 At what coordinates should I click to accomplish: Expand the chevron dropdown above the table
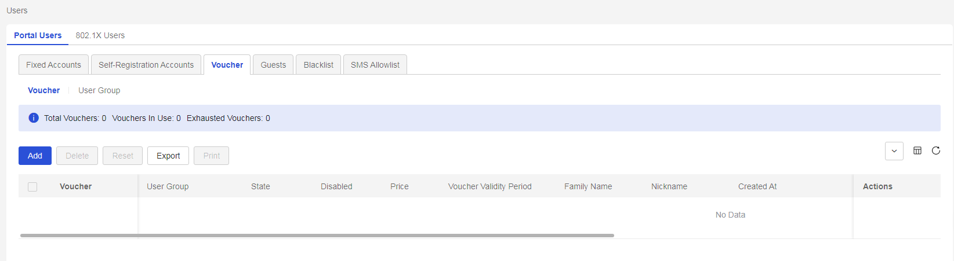[x=894, y=151]
